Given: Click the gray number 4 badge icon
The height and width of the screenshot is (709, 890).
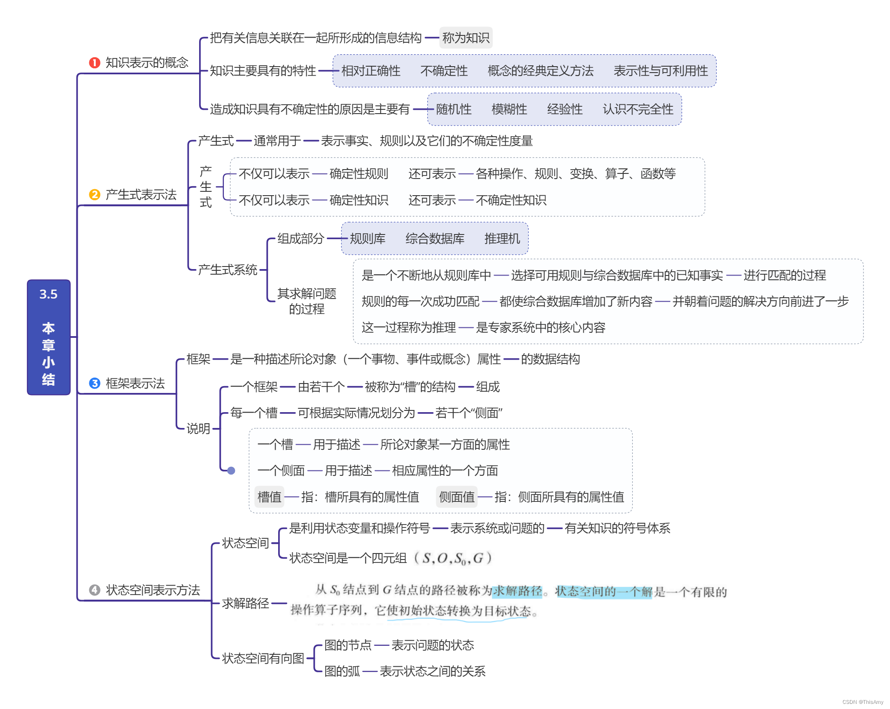Looking at the screenshot, I should coord(94,590).
